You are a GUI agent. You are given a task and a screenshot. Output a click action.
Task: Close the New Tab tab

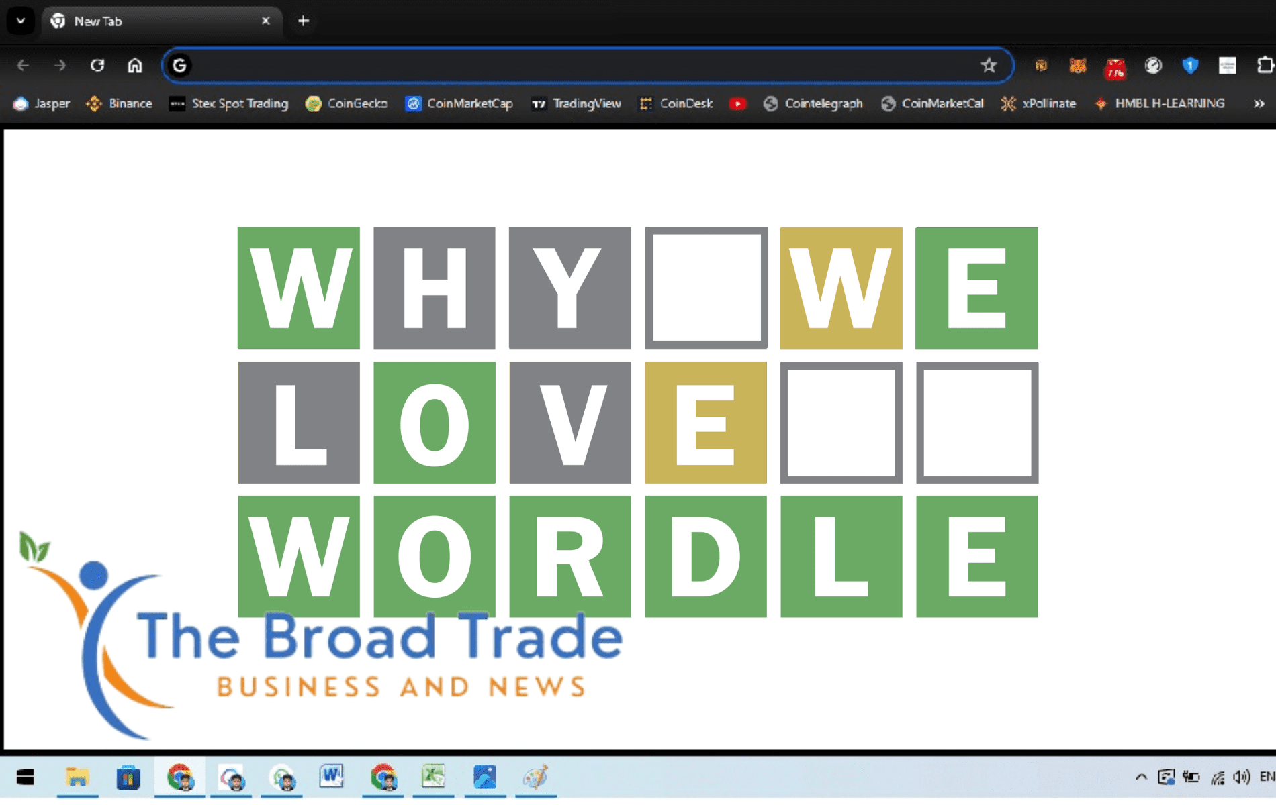pyautogui.click(x=265, y=21)
